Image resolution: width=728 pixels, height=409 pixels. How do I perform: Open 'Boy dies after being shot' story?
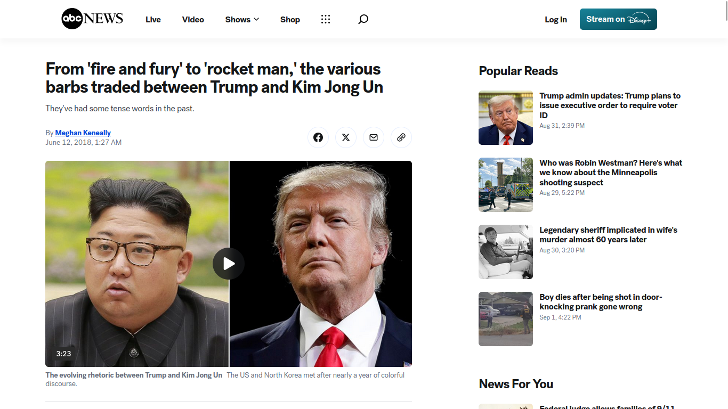(x=601, y=302)
